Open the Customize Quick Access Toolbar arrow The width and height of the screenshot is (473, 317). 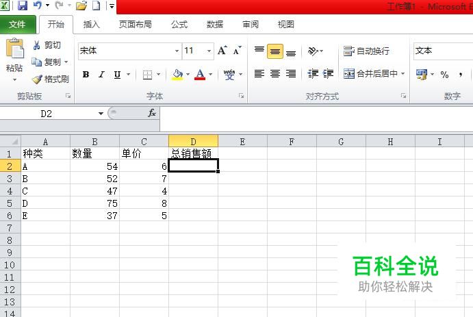point(112,5)
